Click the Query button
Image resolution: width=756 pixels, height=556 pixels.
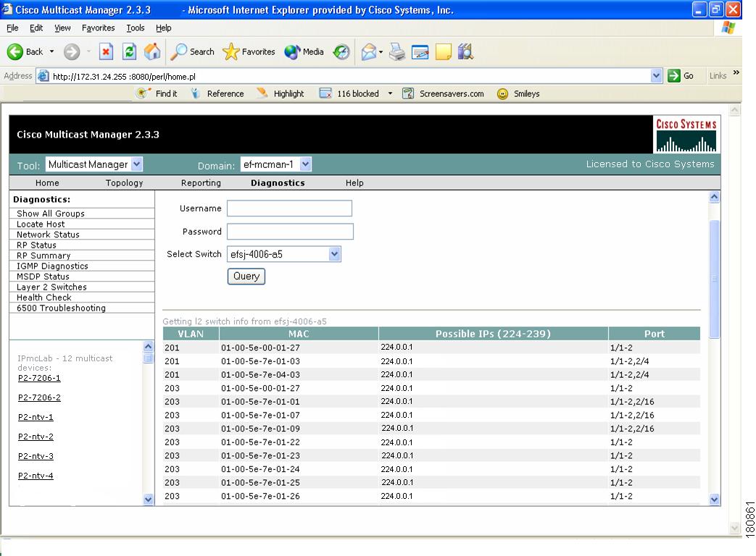click(x=246, y=277)
